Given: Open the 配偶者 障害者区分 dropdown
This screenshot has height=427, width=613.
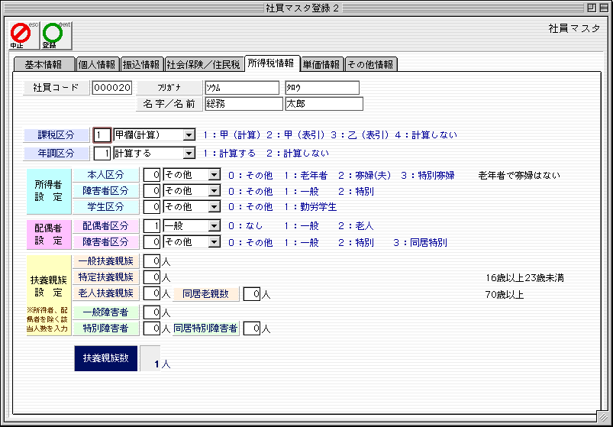Looking at the screenshot, I should (192, 242).
